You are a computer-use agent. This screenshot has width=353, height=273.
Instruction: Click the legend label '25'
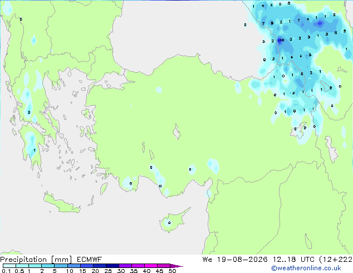click(x=108, y=271)
